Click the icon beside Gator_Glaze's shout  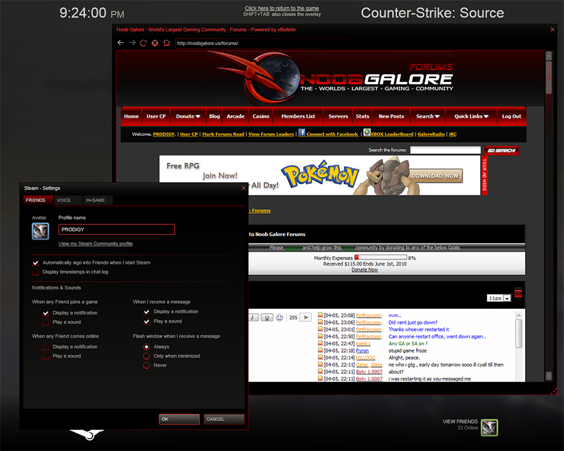[x=320, y=365]
